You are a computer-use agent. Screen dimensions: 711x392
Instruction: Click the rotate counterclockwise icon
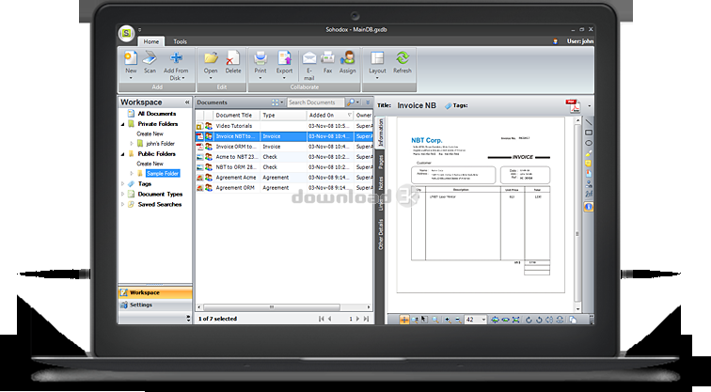[539, 320]
